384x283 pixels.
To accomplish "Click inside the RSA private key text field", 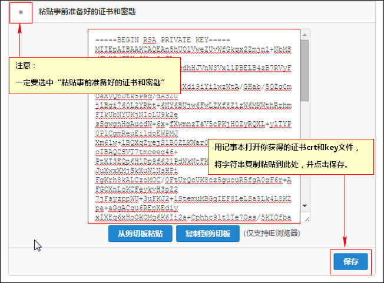I will 194,126.
